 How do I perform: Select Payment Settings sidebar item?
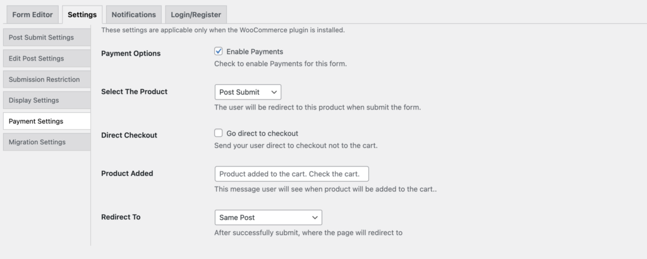click(36, 121)
